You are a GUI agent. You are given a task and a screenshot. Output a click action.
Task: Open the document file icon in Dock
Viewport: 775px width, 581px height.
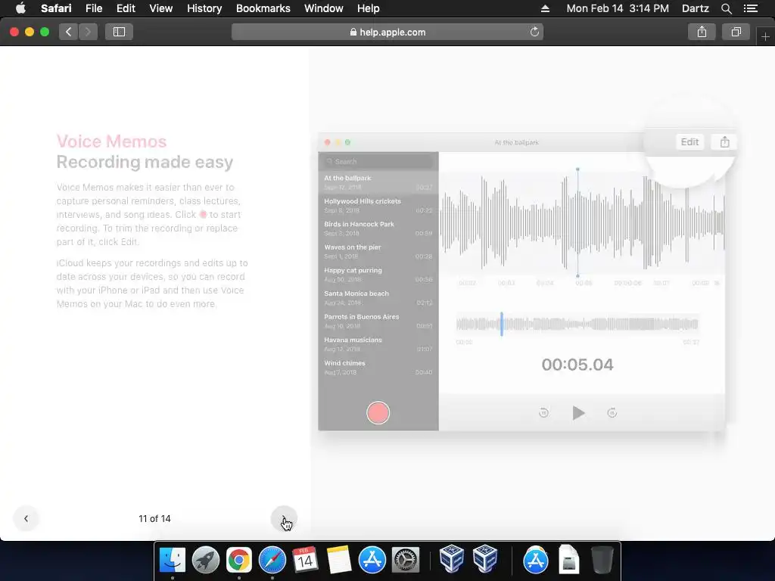[x=569, y=559]
